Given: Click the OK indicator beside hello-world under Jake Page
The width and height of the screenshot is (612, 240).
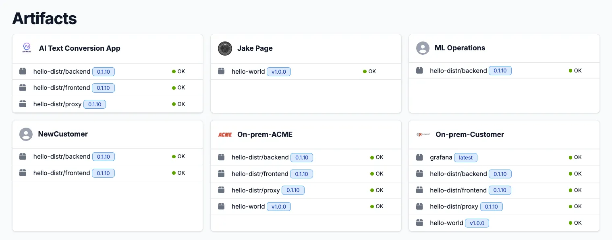Looking at the screenshot, I should [x=369, y=71].
